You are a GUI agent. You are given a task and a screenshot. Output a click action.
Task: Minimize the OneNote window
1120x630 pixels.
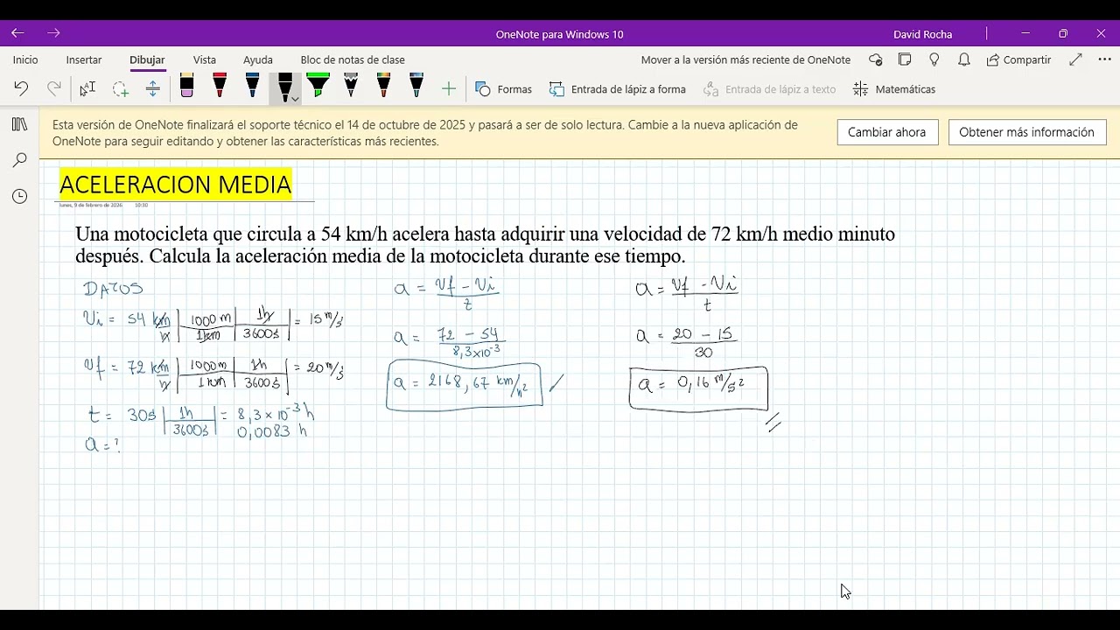pos(1025,33)
